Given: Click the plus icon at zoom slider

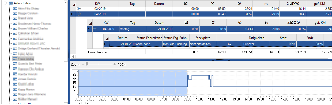Looking at the screenshot, I should coord(115,64).
